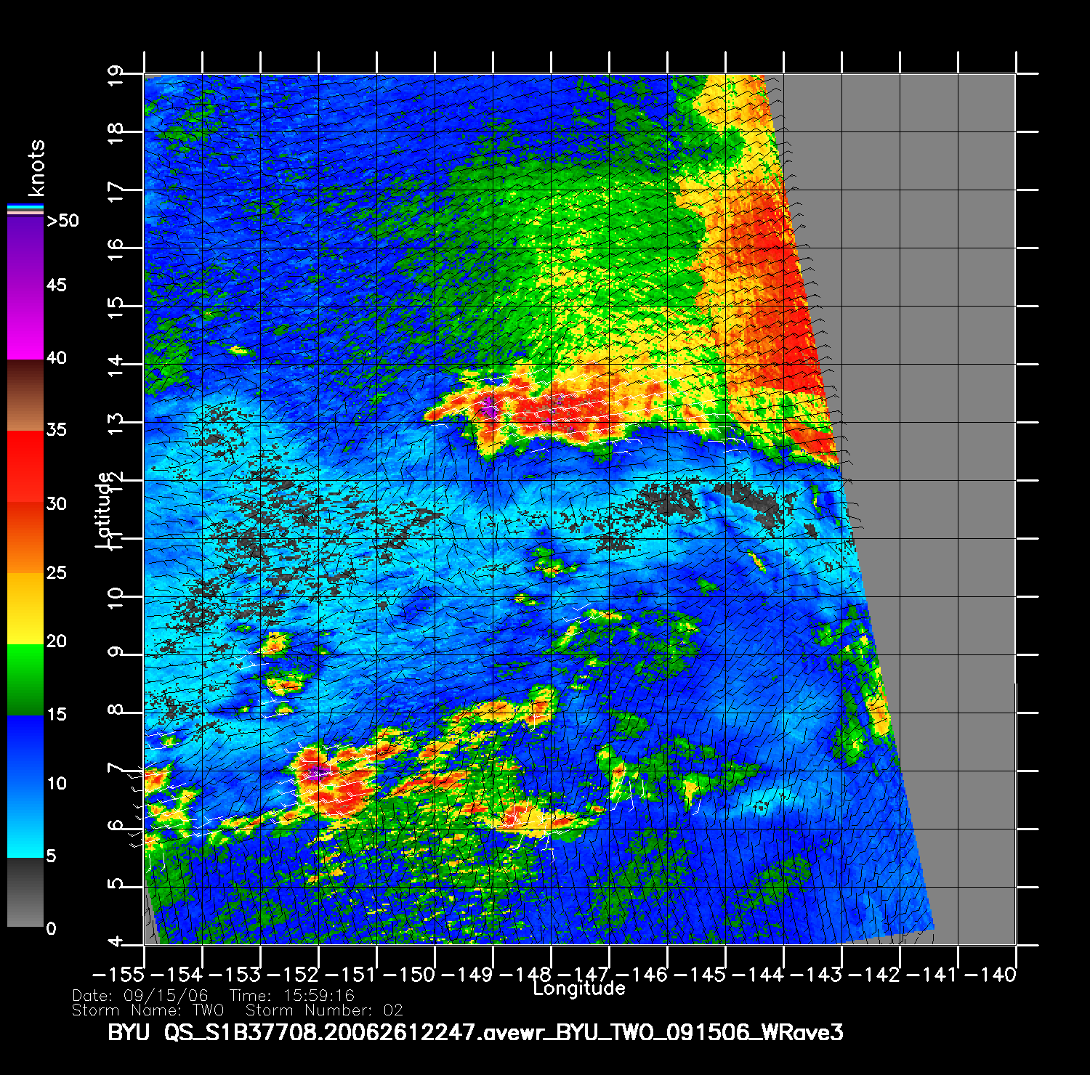
Task: Select the gray 0–5 knots legend band
Action: tap(25, 893)
